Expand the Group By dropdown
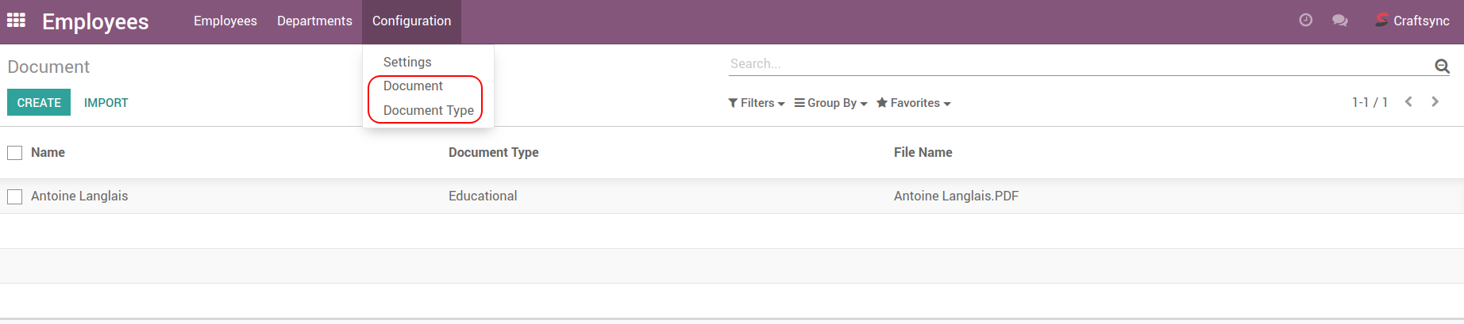Image resolution: width=1464 pixels, height=324 pixels. pyautogui.click(x=830, y=103)
